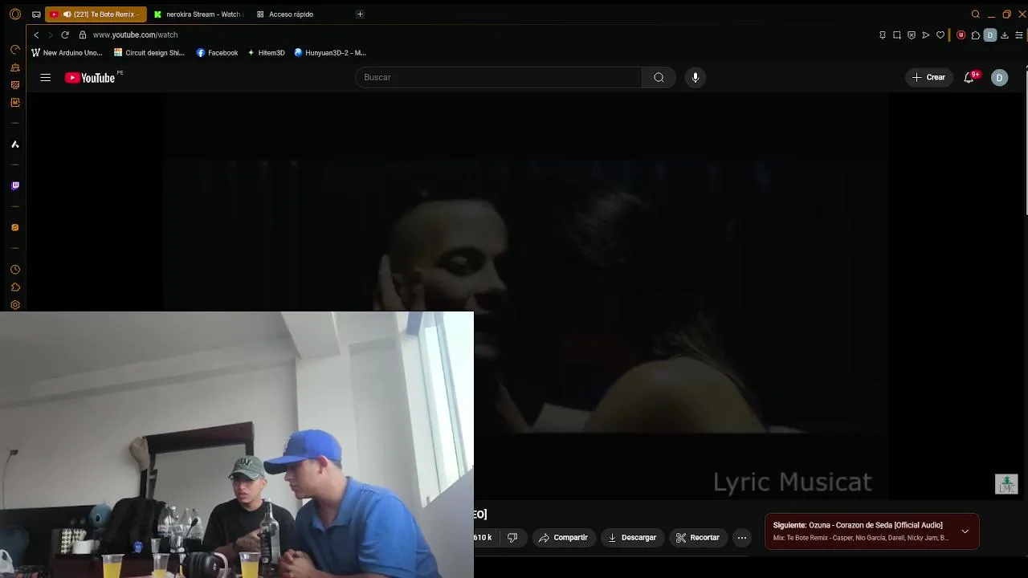Viewport: 1028px width, 578px height.
Task: Open sidebar icon below GX Cleaner
Action: pos(14,85)
